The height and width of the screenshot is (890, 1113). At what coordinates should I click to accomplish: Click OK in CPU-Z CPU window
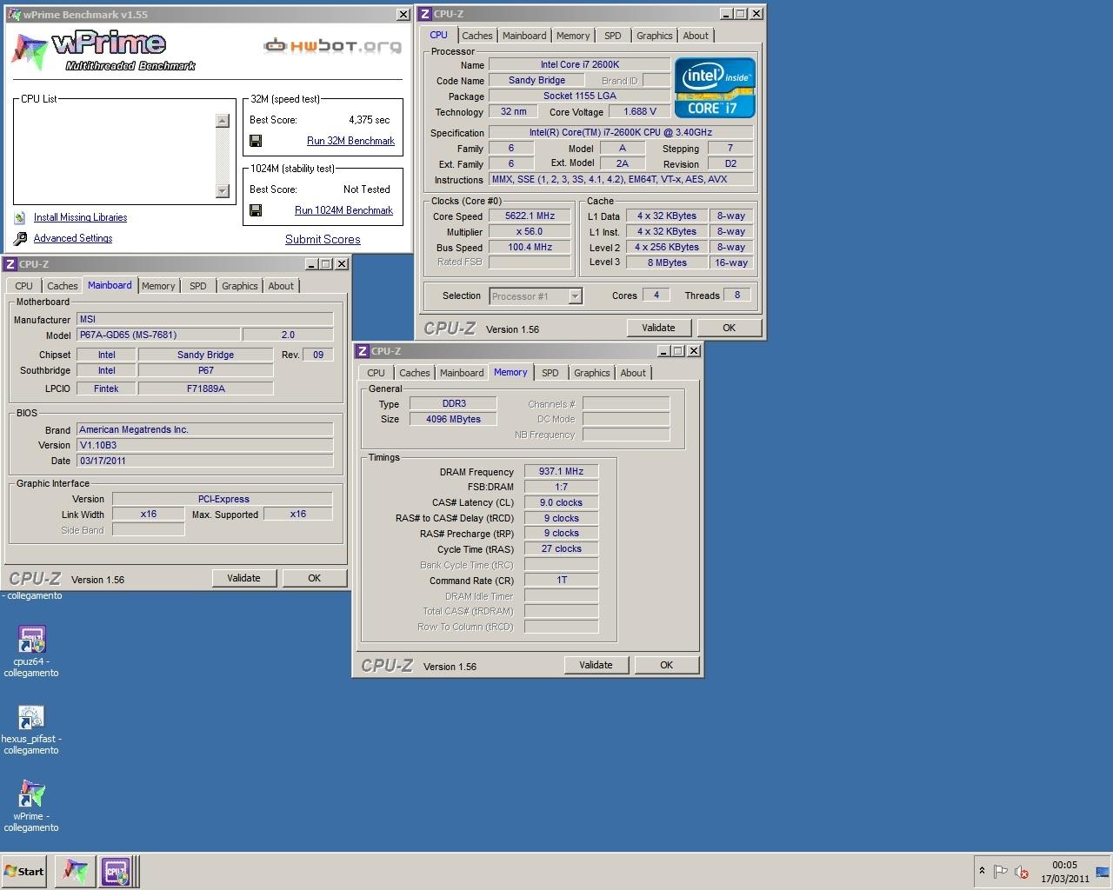(x=729, y=328)
